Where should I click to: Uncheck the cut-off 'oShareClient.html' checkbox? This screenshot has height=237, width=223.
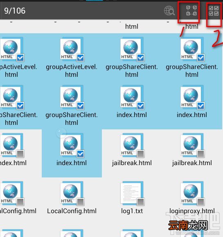point(20,106)
